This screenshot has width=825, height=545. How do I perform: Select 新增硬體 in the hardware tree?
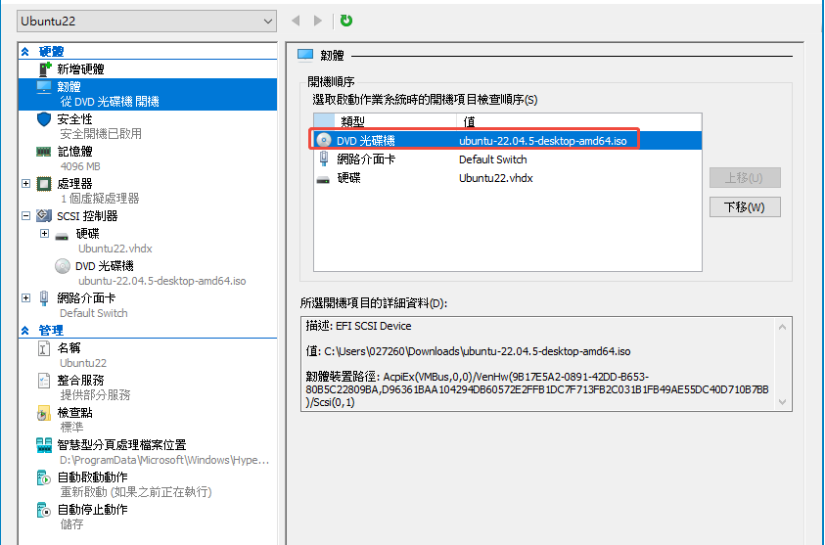click(80, 68)
